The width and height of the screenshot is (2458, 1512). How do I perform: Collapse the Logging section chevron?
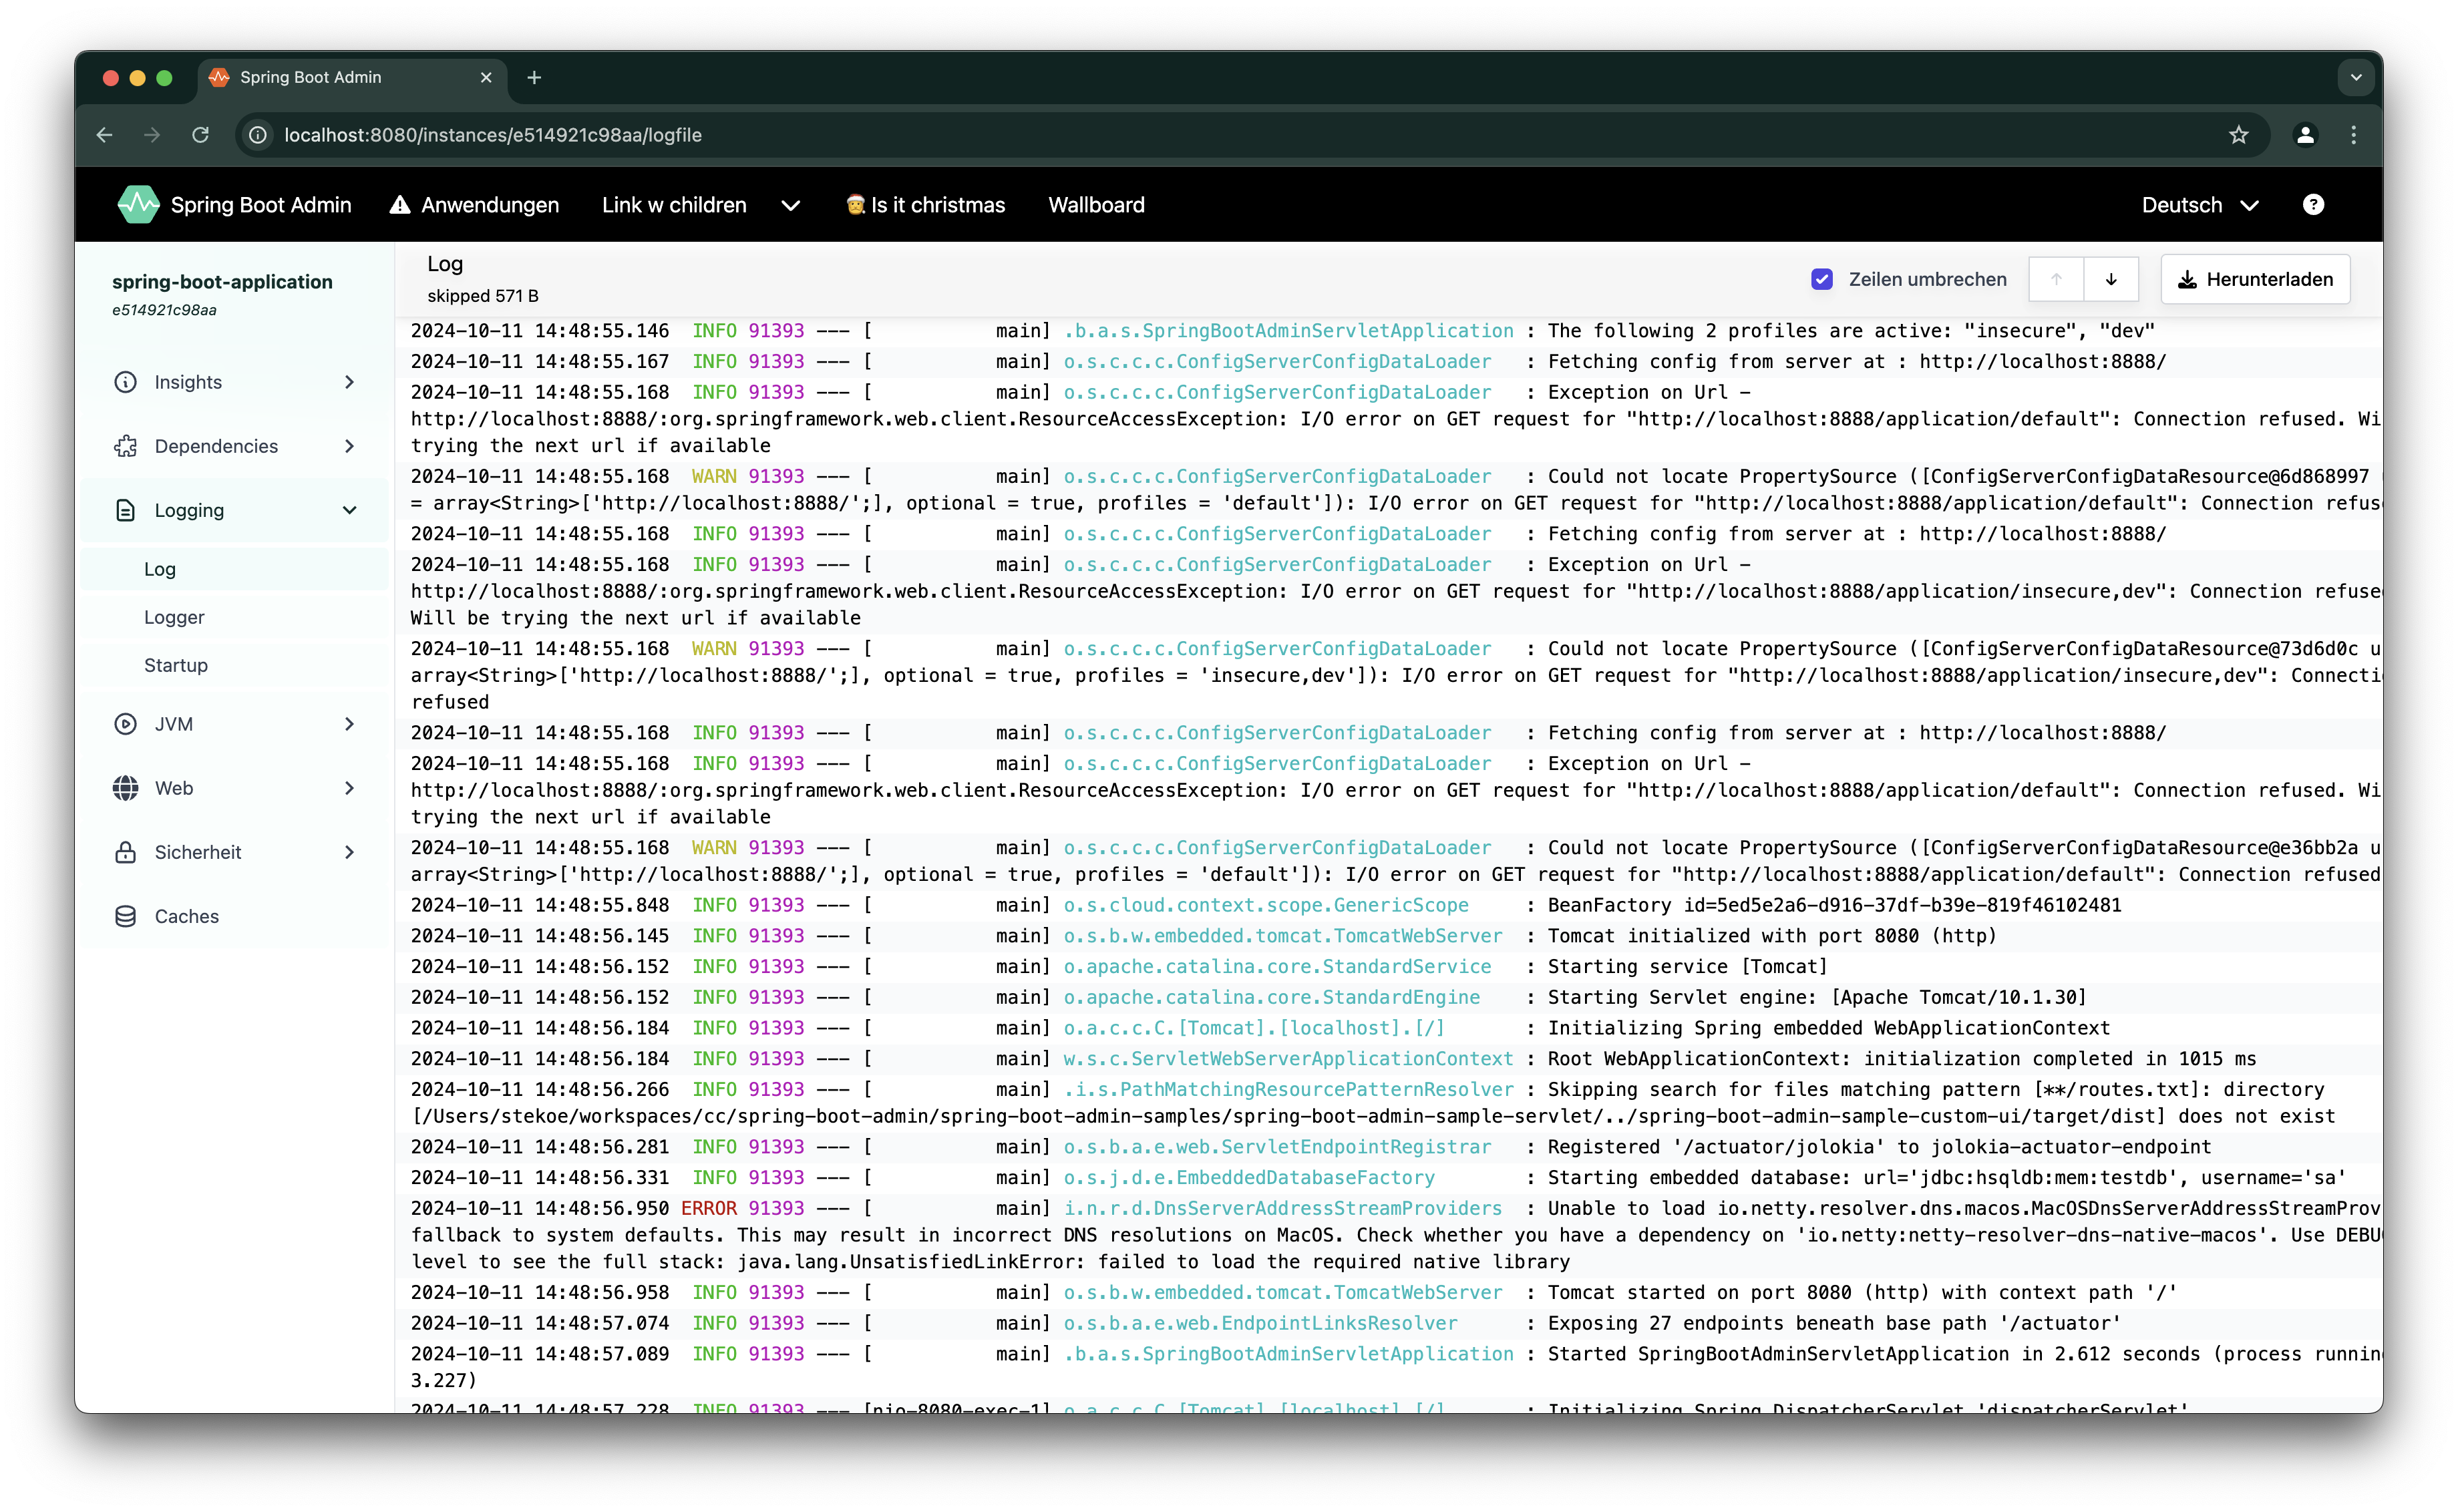coord(349,510)
